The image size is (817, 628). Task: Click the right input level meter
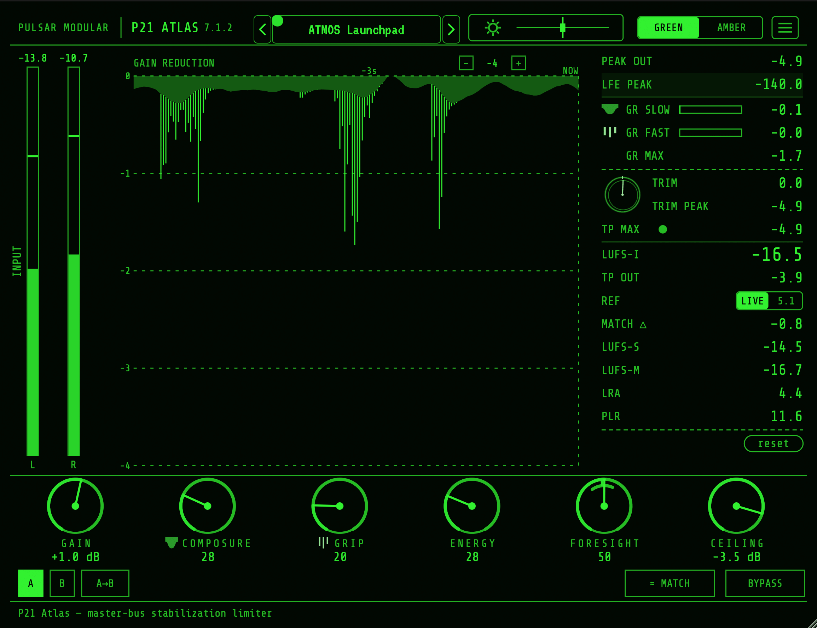pos(74,261)
